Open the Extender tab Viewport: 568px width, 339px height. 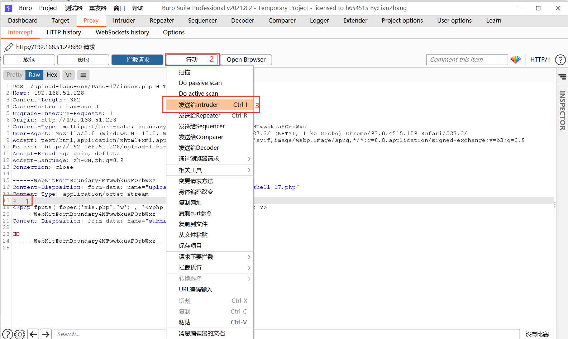pyautogui.click(x=355, y=20)
